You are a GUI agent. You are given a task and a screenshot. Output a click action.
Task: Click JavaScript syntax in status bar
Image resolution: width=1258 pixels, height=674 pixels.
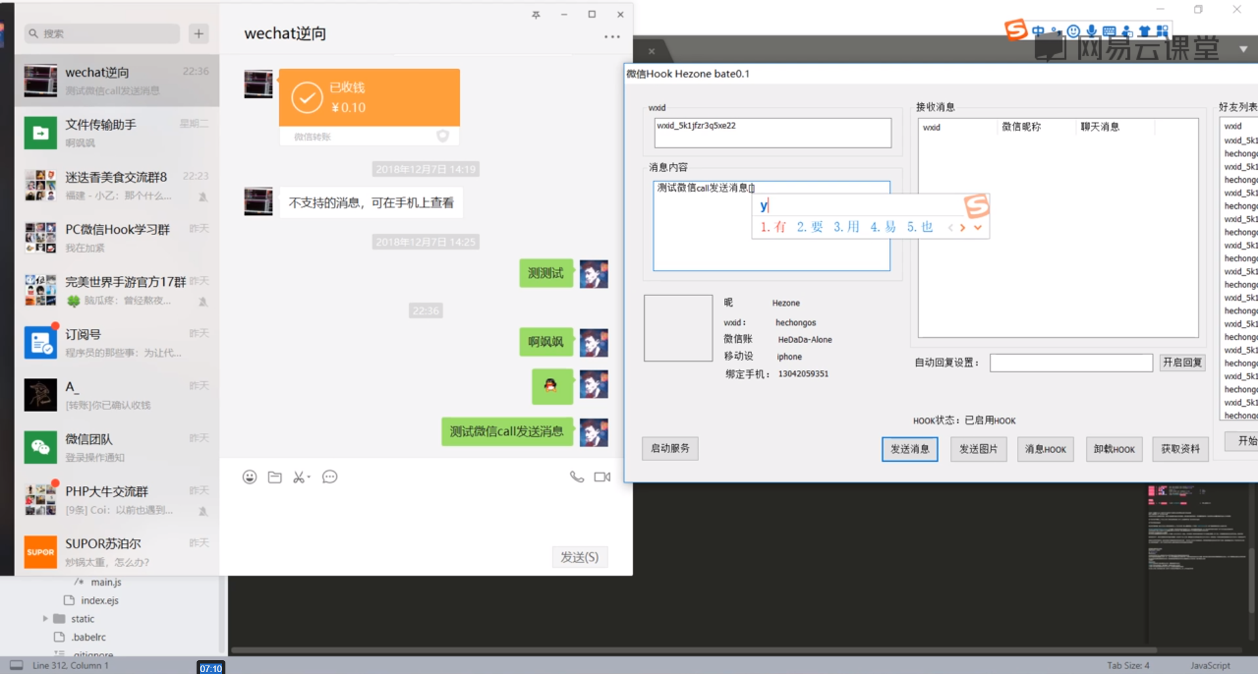pyautogui.click(x=1210, y=665)
